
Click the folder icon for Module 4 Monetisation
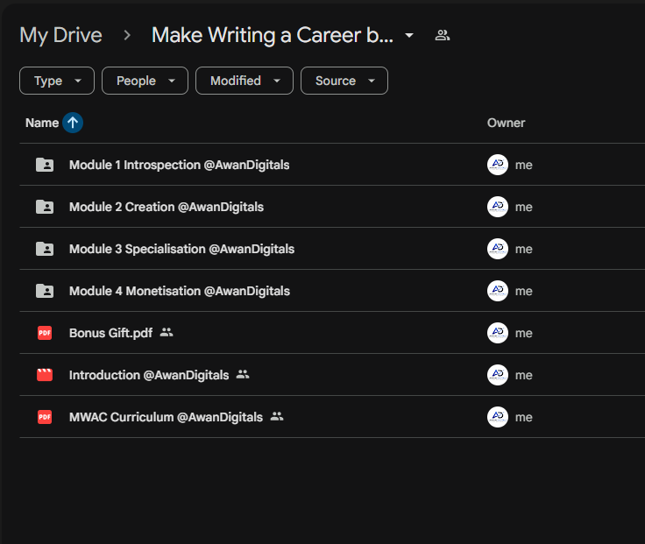(x=45, y=291)
